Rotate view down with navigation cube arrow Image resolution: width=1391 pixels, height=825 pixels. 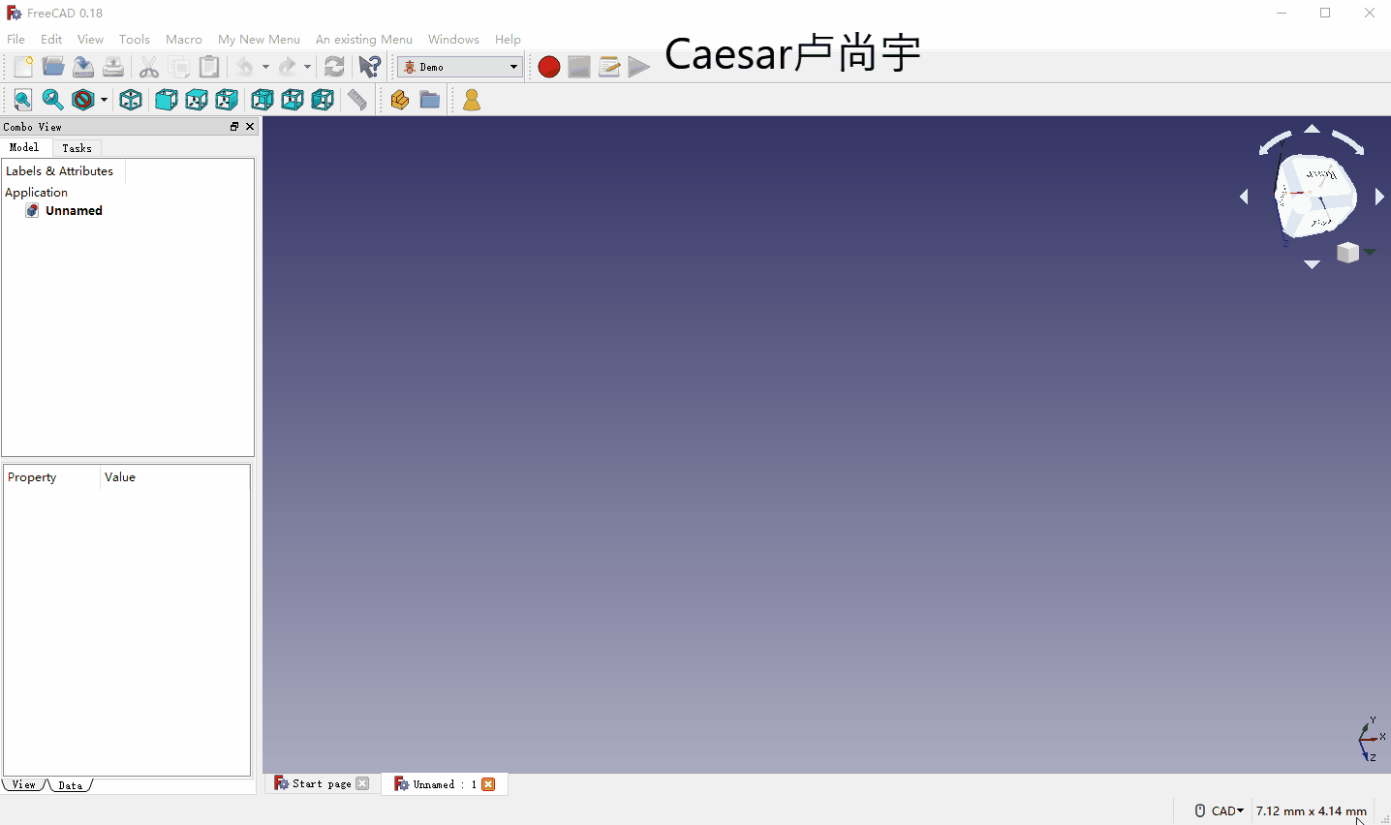click(1312, 264)
